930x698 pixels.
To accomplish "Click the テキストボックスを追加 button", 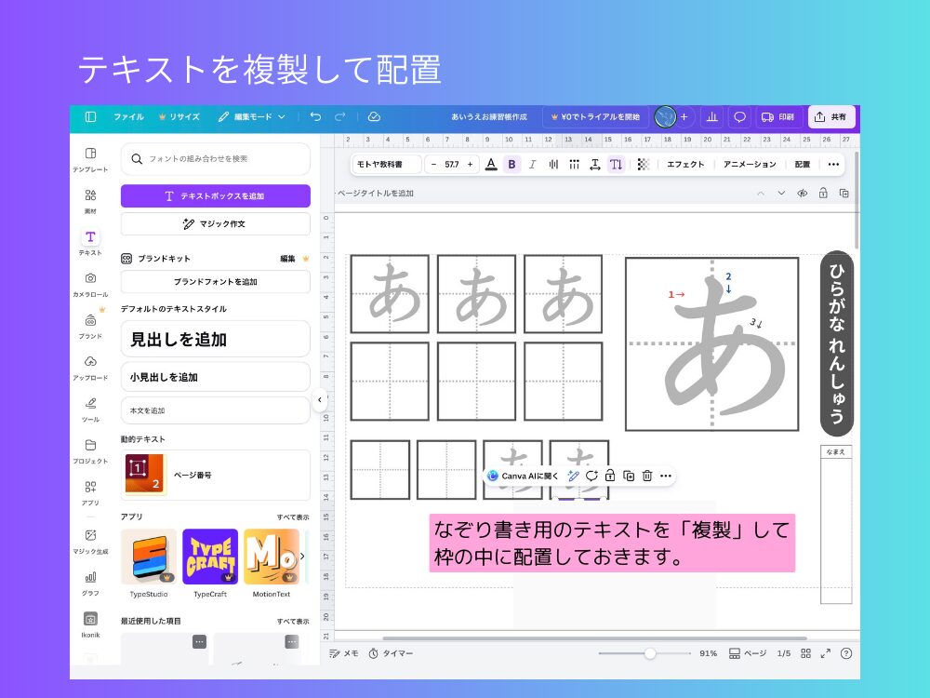I will (x=215, y=195).
